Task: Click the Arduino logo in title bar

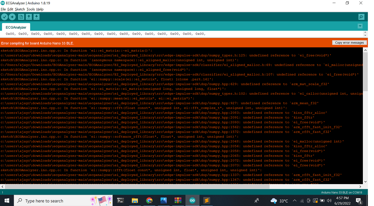Action: tap(3, 3)
